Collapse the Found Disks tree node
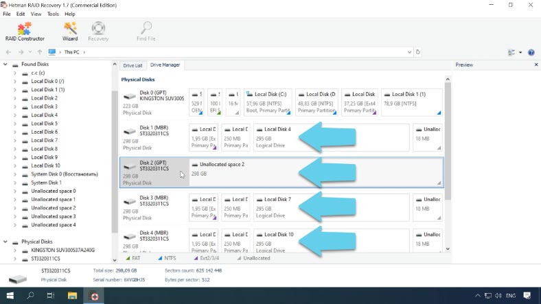 click(5, 64)
